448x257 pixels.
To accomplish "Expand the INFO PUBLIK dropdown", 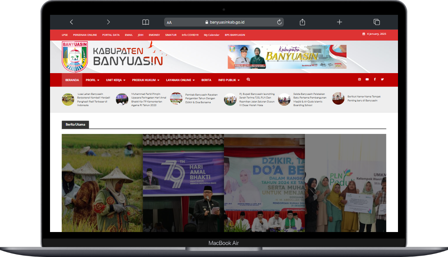I will (x=229, y=80).
